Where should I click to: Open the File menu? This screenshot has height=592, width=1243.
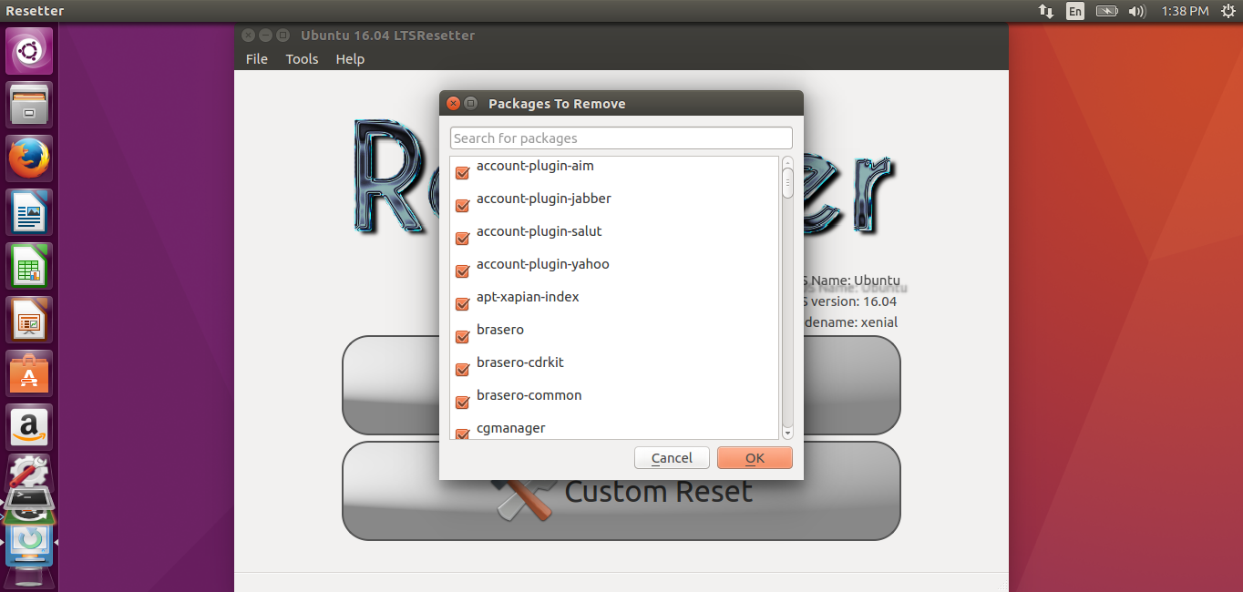point(257,59)
